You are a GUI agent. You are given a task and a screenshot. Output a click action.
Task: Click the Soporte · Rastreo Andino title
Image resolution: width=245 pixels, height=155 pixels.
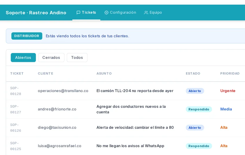(36, 13)
